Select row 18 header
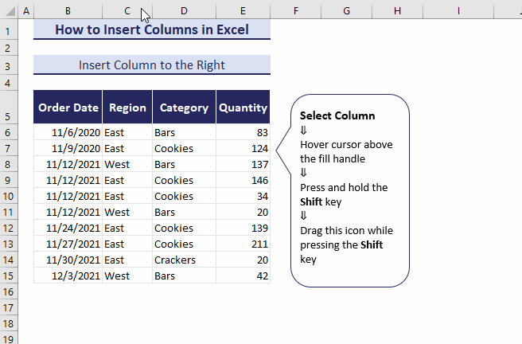This screenshot has width=522, height=344. point(9,323)
